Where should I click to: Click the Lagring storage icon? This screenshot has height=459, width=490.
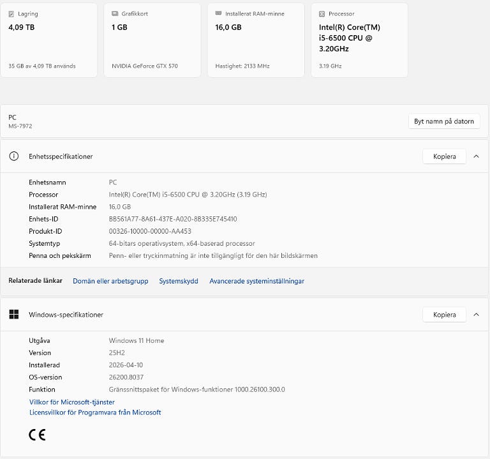pyautogui.click(x=11, y=13)
